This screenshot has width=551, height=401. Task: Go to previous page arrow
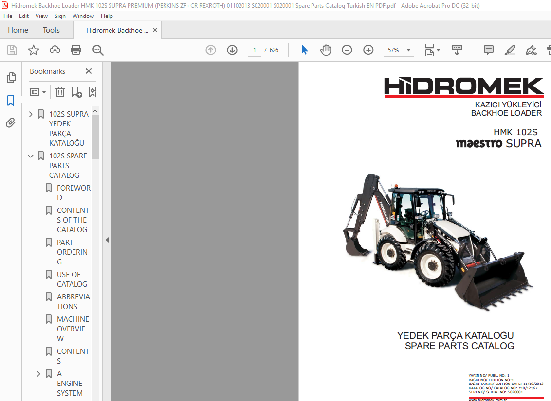coord(210,50)
